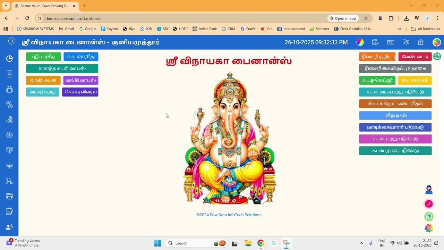Select the Secure Vault browser tab
The image size is (444, 250).
44,6
